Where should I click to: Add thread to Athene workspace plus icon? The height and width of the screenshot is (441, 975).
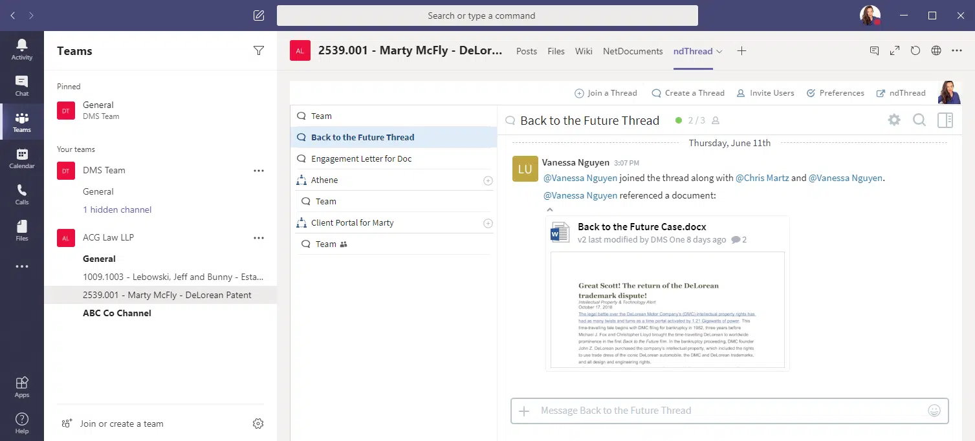click(x=488, y=180)
